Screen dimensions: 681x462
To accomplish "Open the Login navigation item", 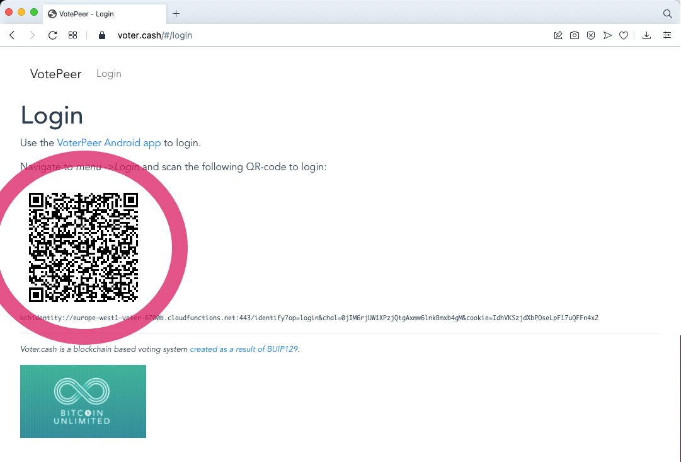I will pyautogui.click(x=108, y=74).
